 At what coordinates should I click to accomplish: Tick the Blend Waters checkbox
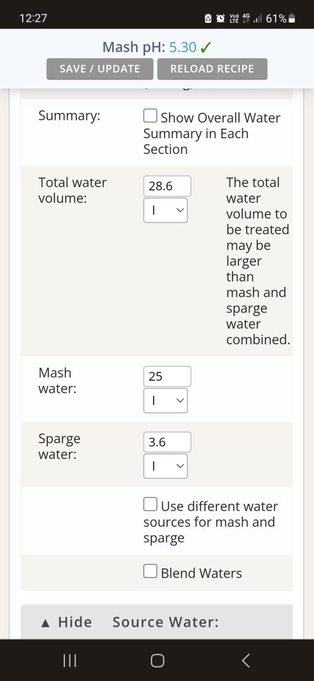[x=150, y=571]
